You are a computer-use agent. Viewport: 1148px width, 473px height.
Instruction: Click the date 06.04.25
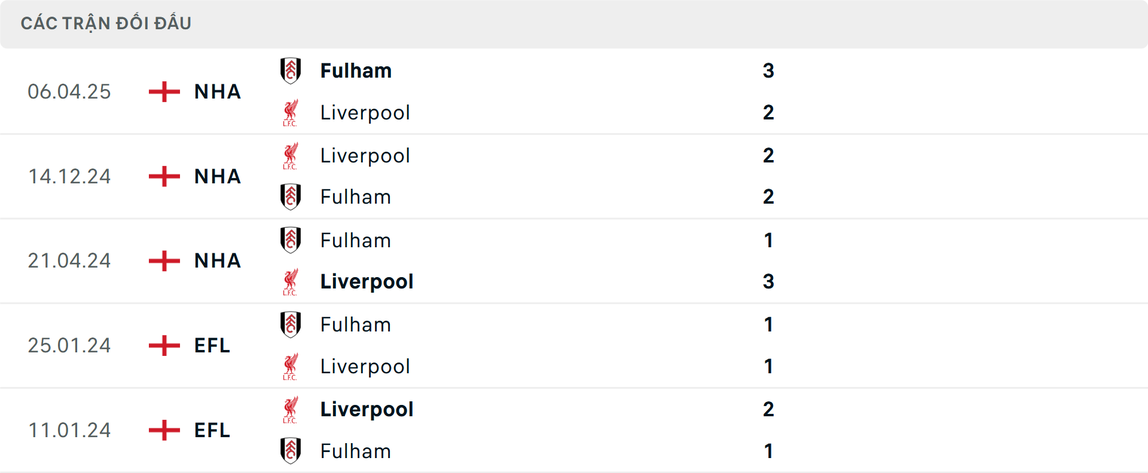69,91
